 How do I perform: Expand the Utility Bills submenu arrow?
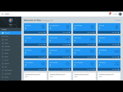19,47
